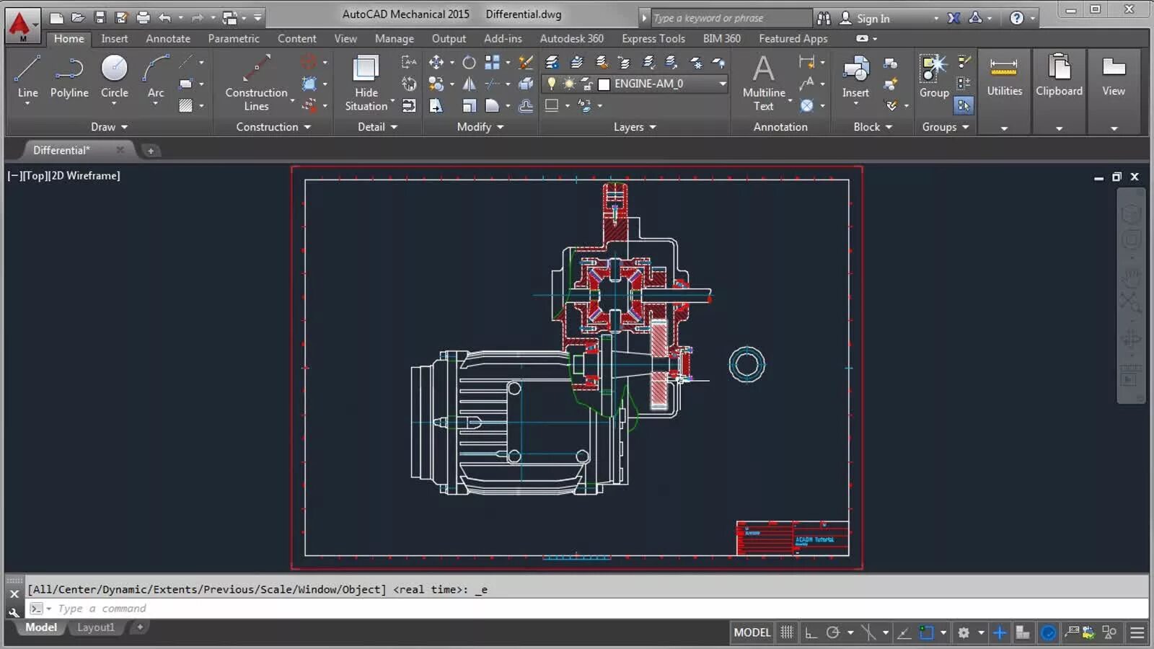Viewport: 1154px width, 649px height.
Task: Switch to the Annotate ribbon tab
Action: coord(167,38)
